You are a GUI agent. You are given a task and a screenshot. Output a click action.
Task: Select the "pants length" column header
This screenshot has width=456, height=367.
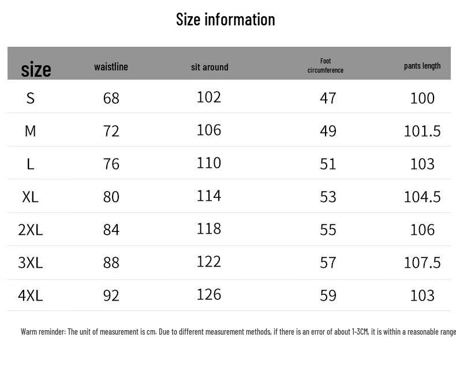[422, 66]
